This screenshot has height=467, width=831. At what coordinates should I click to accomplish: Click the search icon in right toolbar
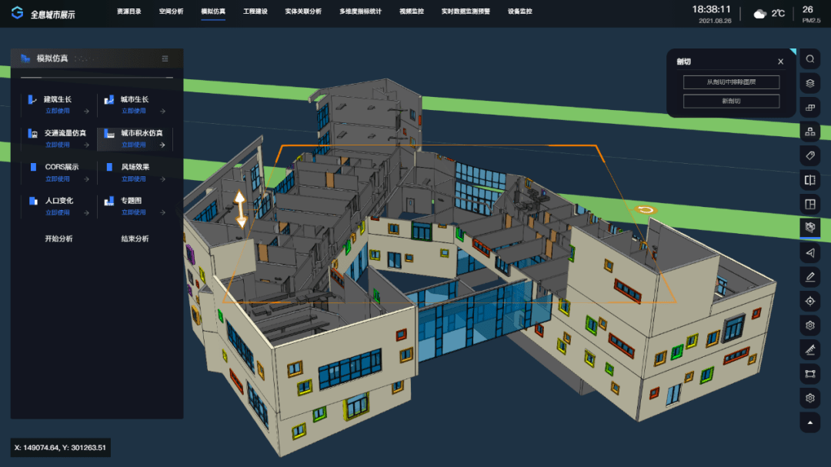pyautogui.click(x=809, y=59)
